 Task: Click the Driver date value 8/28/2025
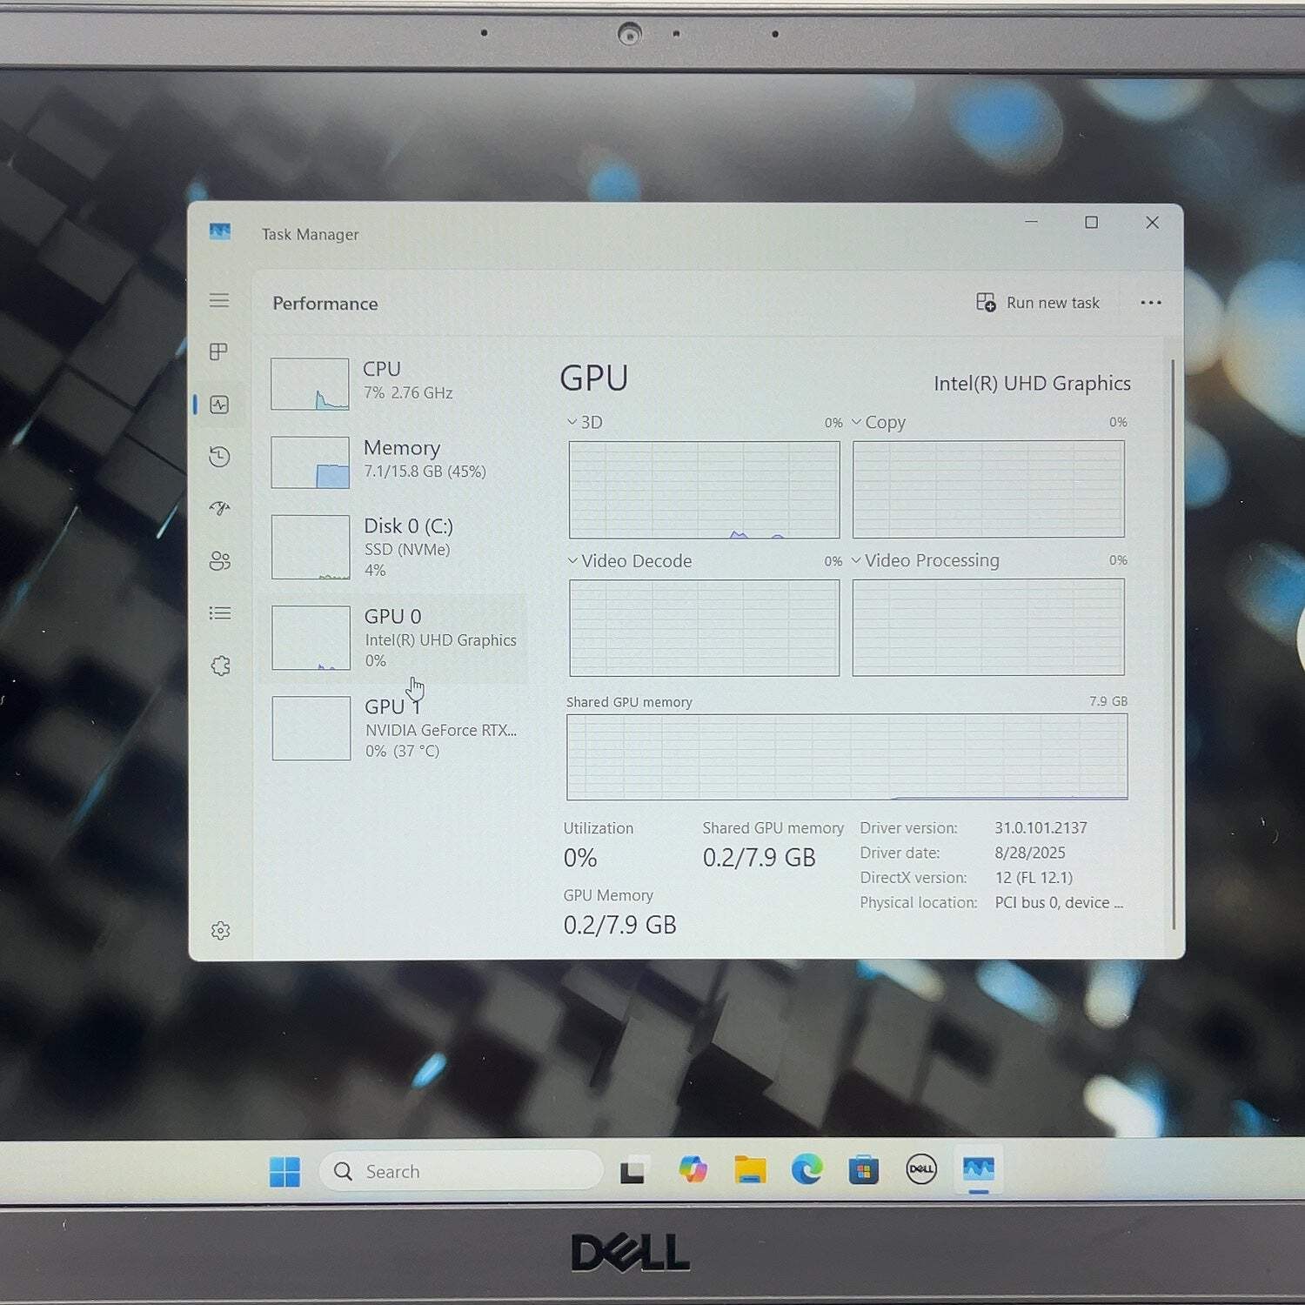click(1029, 853)
